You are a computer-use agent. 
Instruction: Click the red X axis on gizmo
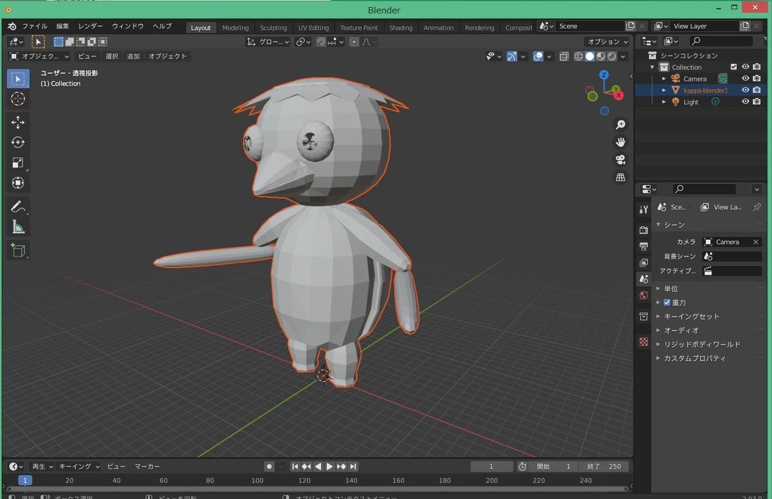[619, 95]
